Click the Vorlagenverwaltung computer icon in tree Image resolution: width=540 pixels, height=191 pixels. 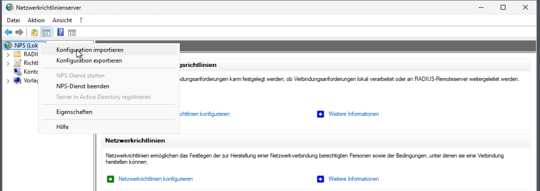coord(17,81)
